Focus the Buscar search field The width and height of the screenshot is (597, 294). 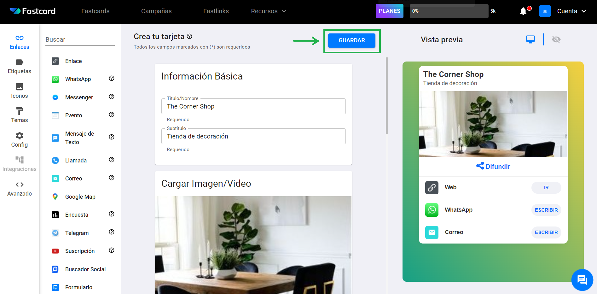(80, 40)
